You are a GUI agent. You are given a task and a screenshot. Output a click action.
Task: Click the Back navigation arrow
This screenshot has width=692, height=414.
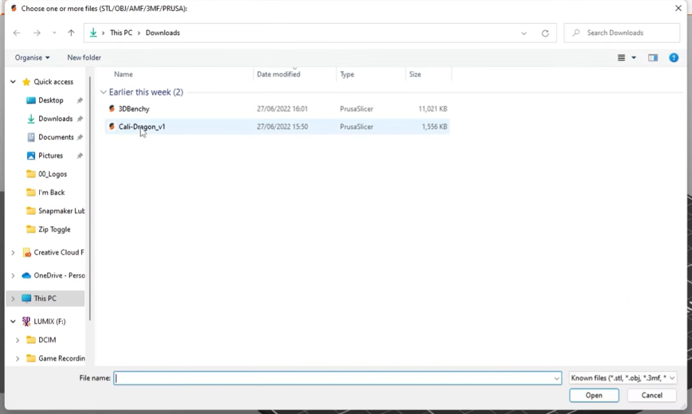(x=17, y=33)
